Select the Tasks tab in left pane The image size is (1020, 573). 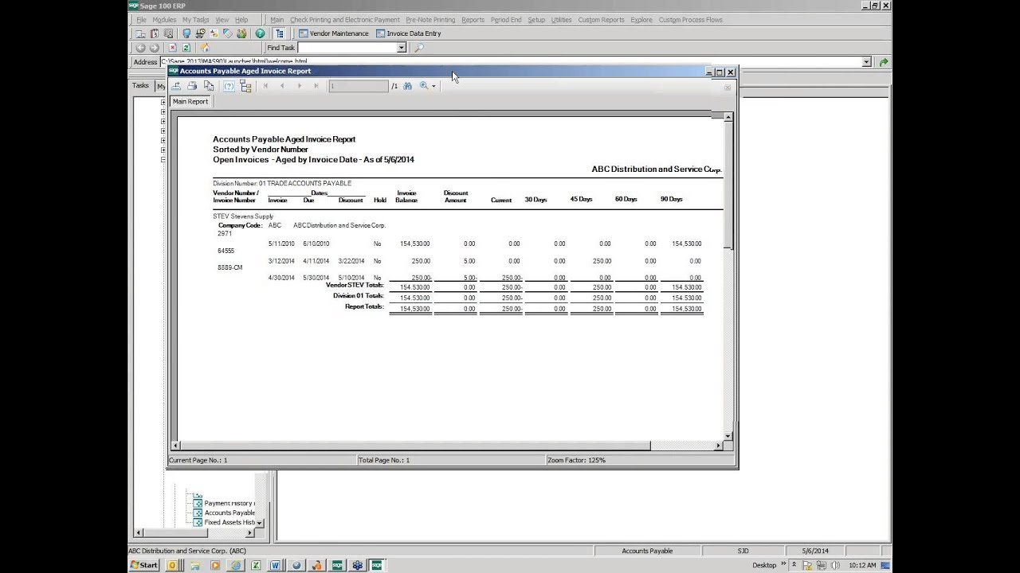click(141, 85)
